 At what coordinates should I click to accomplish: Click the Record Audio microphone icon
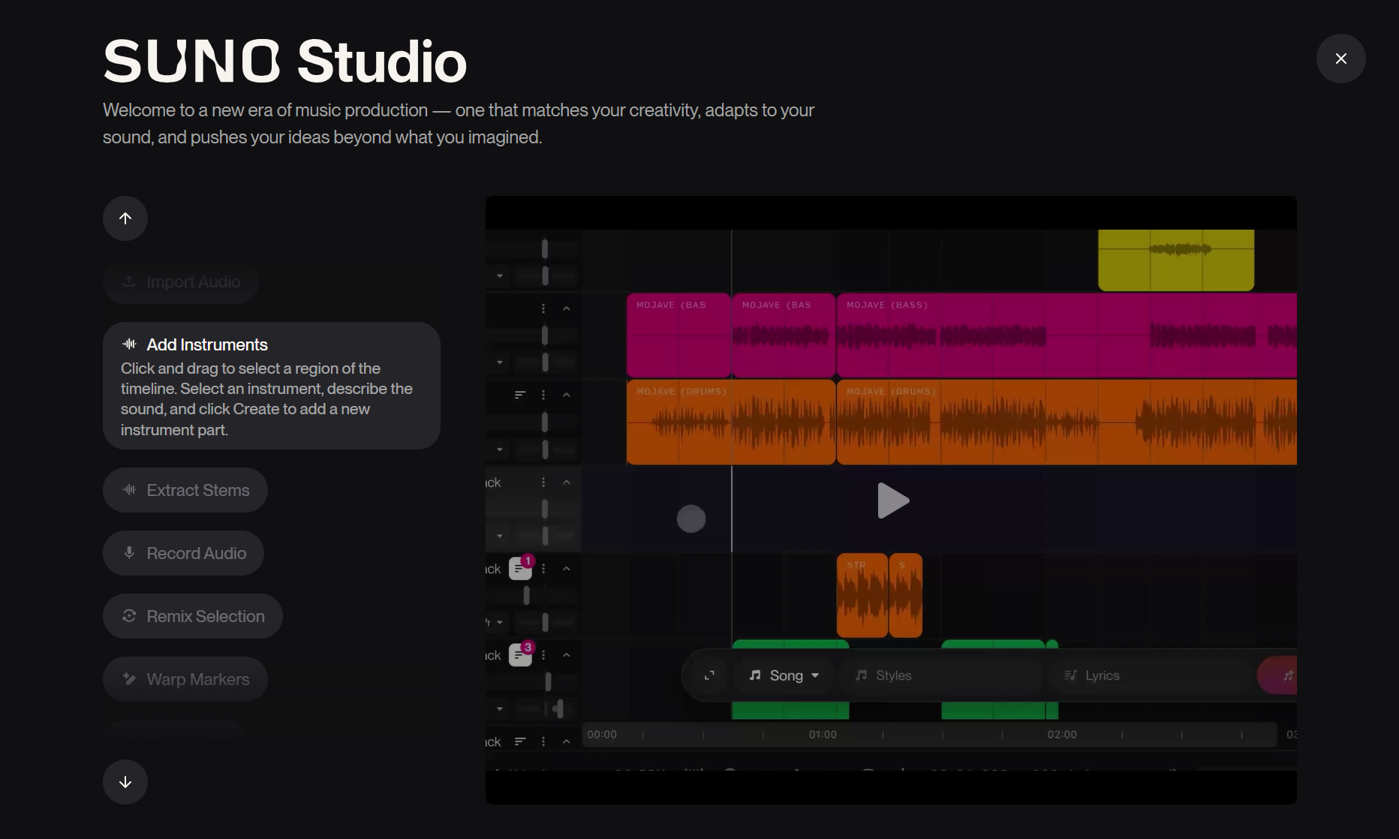click(129, 553)
